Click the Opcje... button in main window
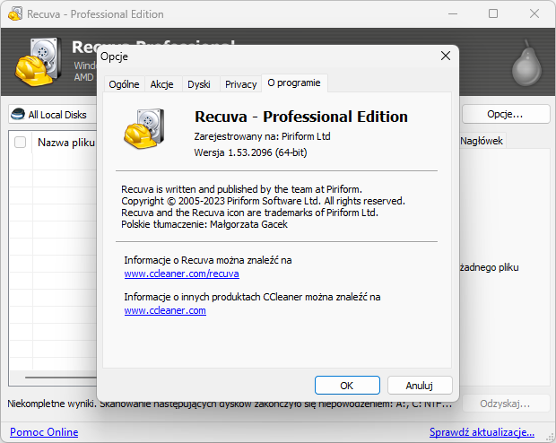Image resolution: width=556 pixels, height=443 pixels. 505,114
